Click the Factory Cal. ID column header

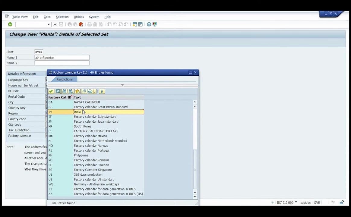tap(60, 97)
